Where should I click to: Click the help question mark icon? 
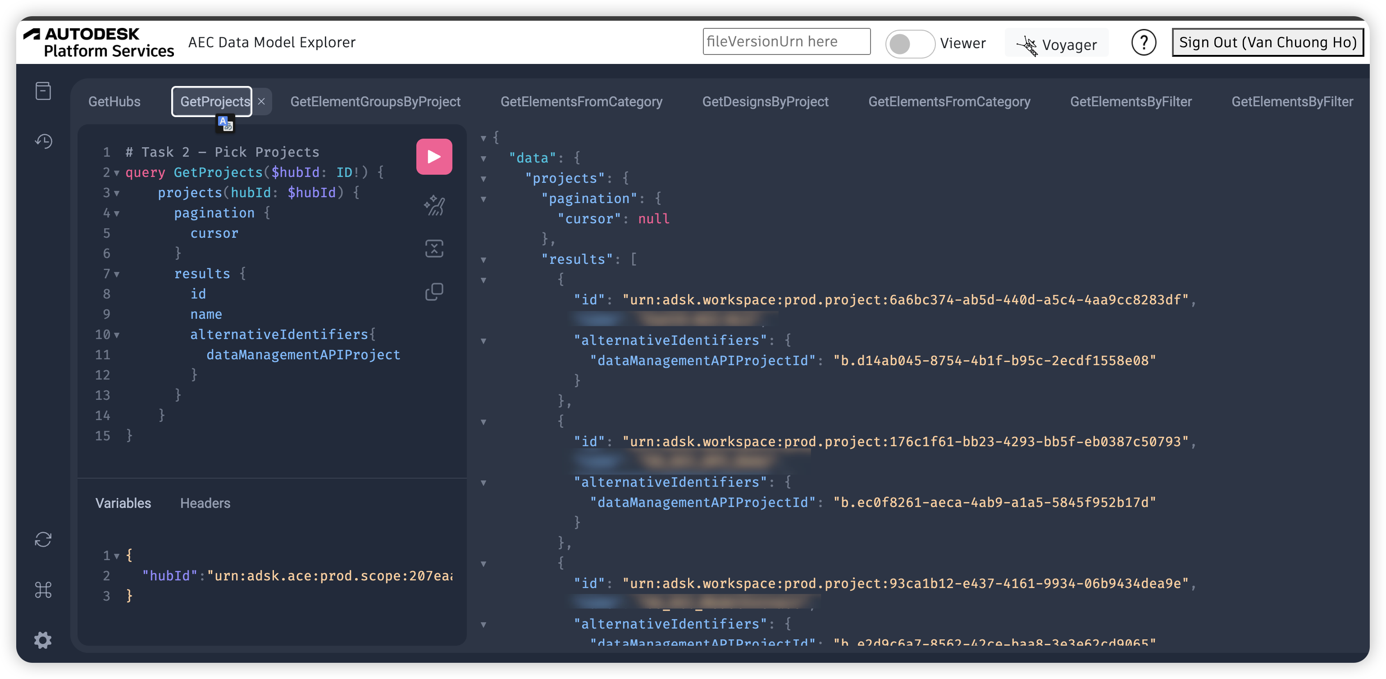click(x=1143, y=42)
